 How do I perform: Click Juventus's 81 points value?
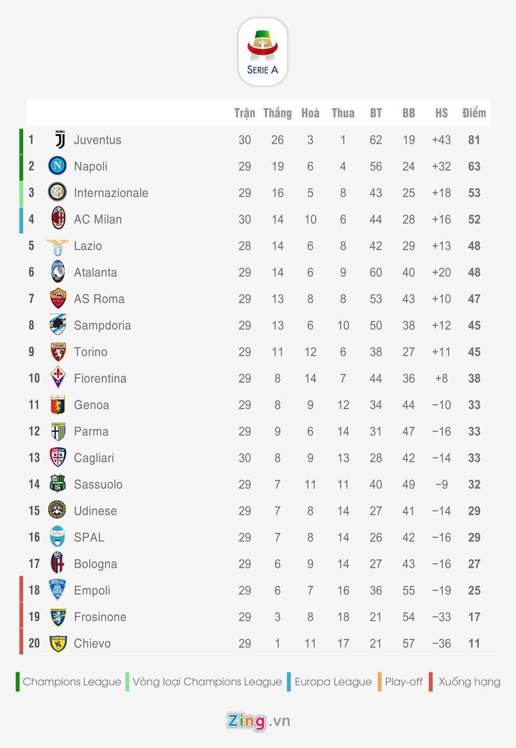(x=474, y=140)
